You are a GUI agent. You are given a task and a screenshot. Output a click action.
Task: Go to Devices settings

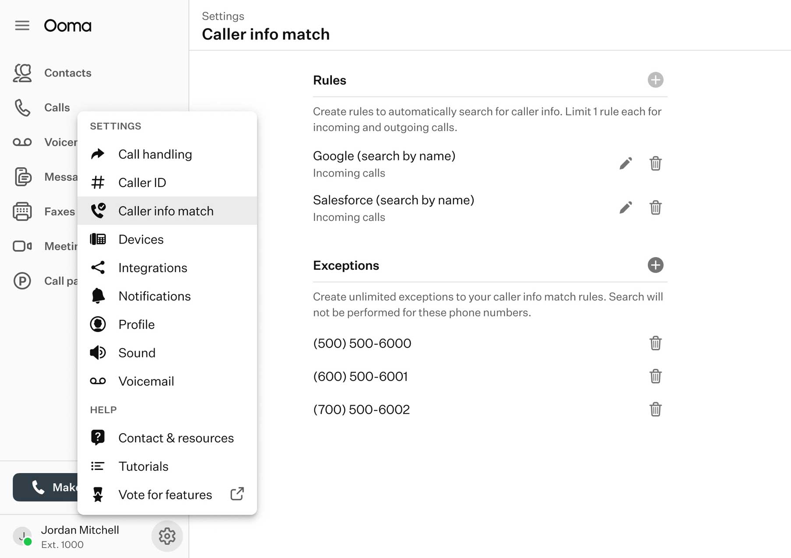(x=141, y=239)
